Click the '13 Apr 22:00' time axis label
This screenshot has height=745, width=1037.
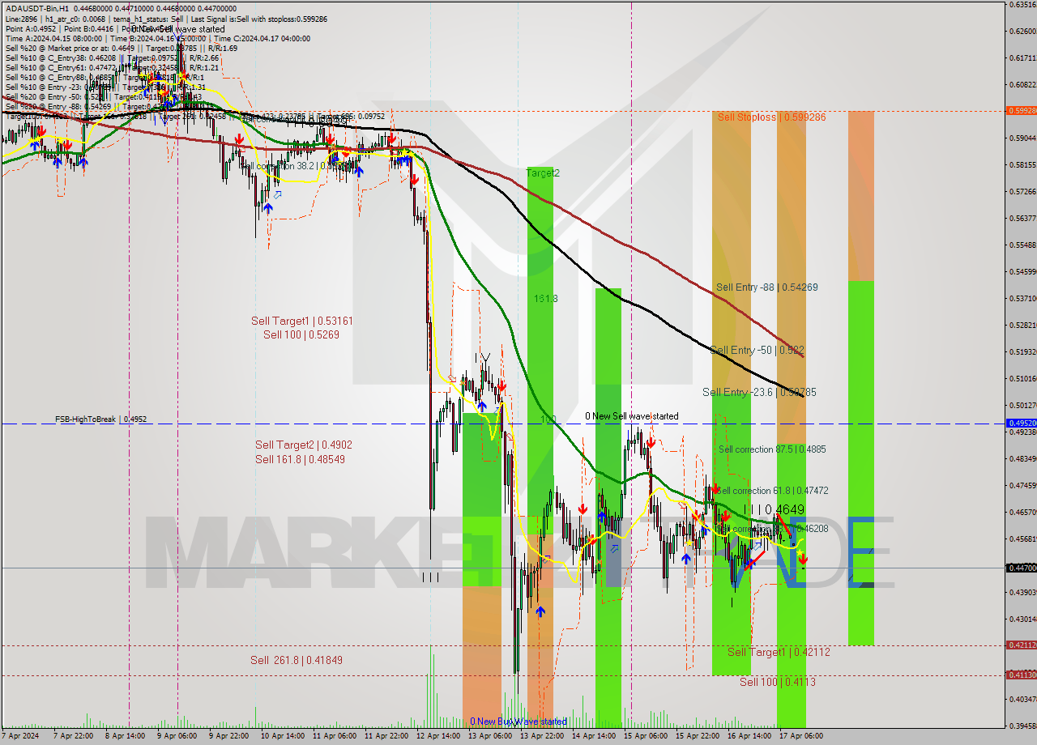[542, 736]
